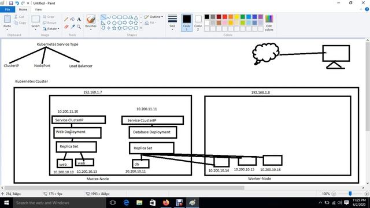Switch to the Home tab
This screenshot has height=208, width=370.
click(x=23, y=9)
